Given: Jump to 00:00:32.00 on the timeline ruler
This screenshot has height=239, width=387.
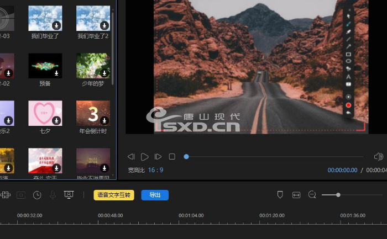Looking at the screenshot, I should click(30, 215).
